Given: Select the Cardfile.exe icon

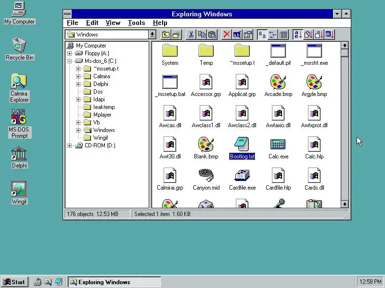Looking at the screenshot, I should 242,175.
